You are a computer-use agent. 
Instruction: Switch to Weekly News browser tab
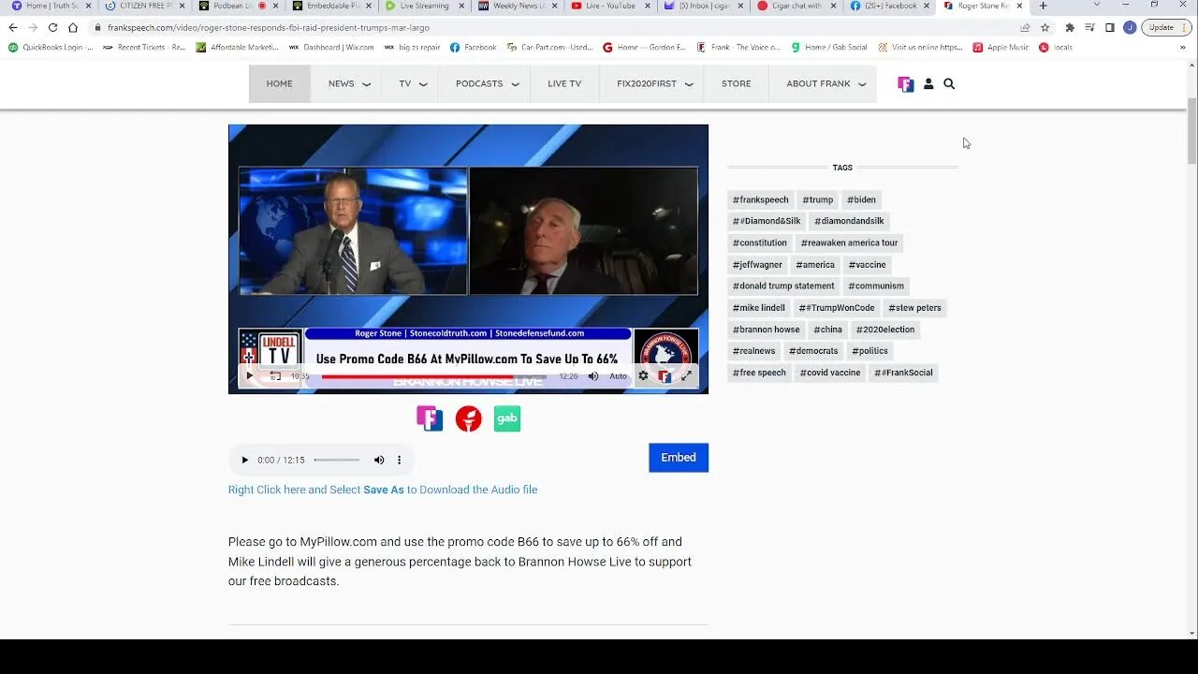point(516,6)
